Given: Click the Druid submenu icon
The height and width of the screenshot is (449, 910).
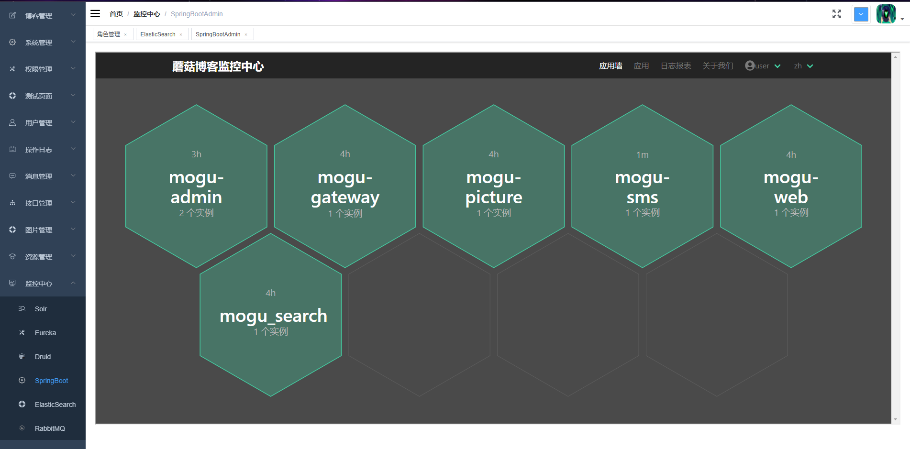Looking at the screenshot, I should tap(22, 356).
